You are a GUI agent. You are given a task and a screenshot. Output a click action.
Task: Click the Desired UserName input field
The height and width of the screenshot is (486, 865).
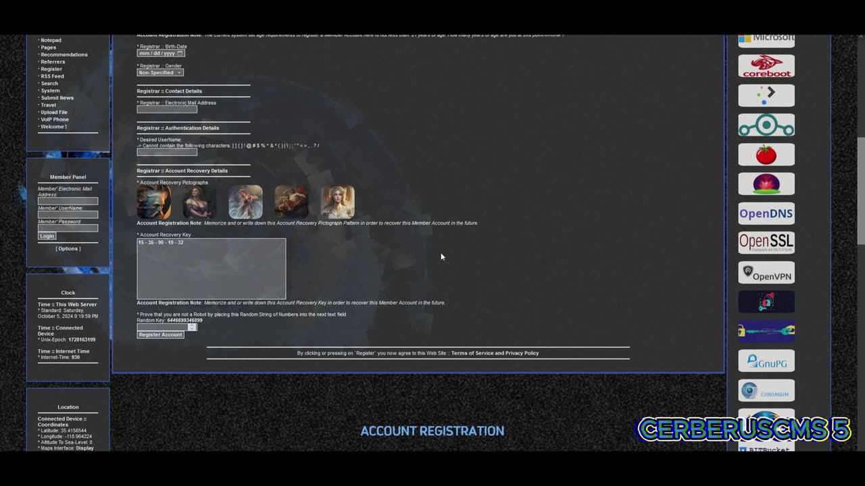(167, 152)
